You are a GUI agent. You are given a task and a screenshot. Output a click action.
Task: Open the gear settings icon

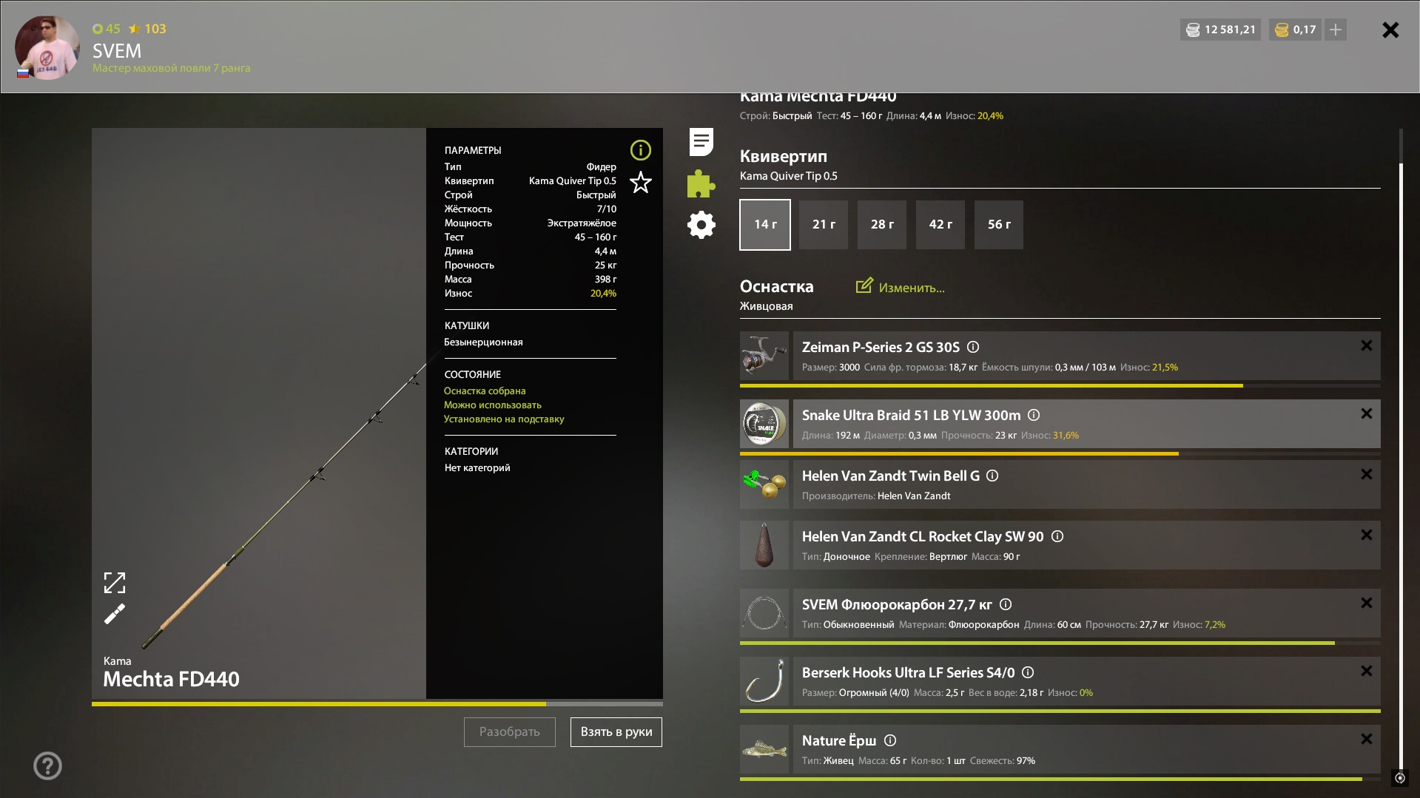(701, 225)
